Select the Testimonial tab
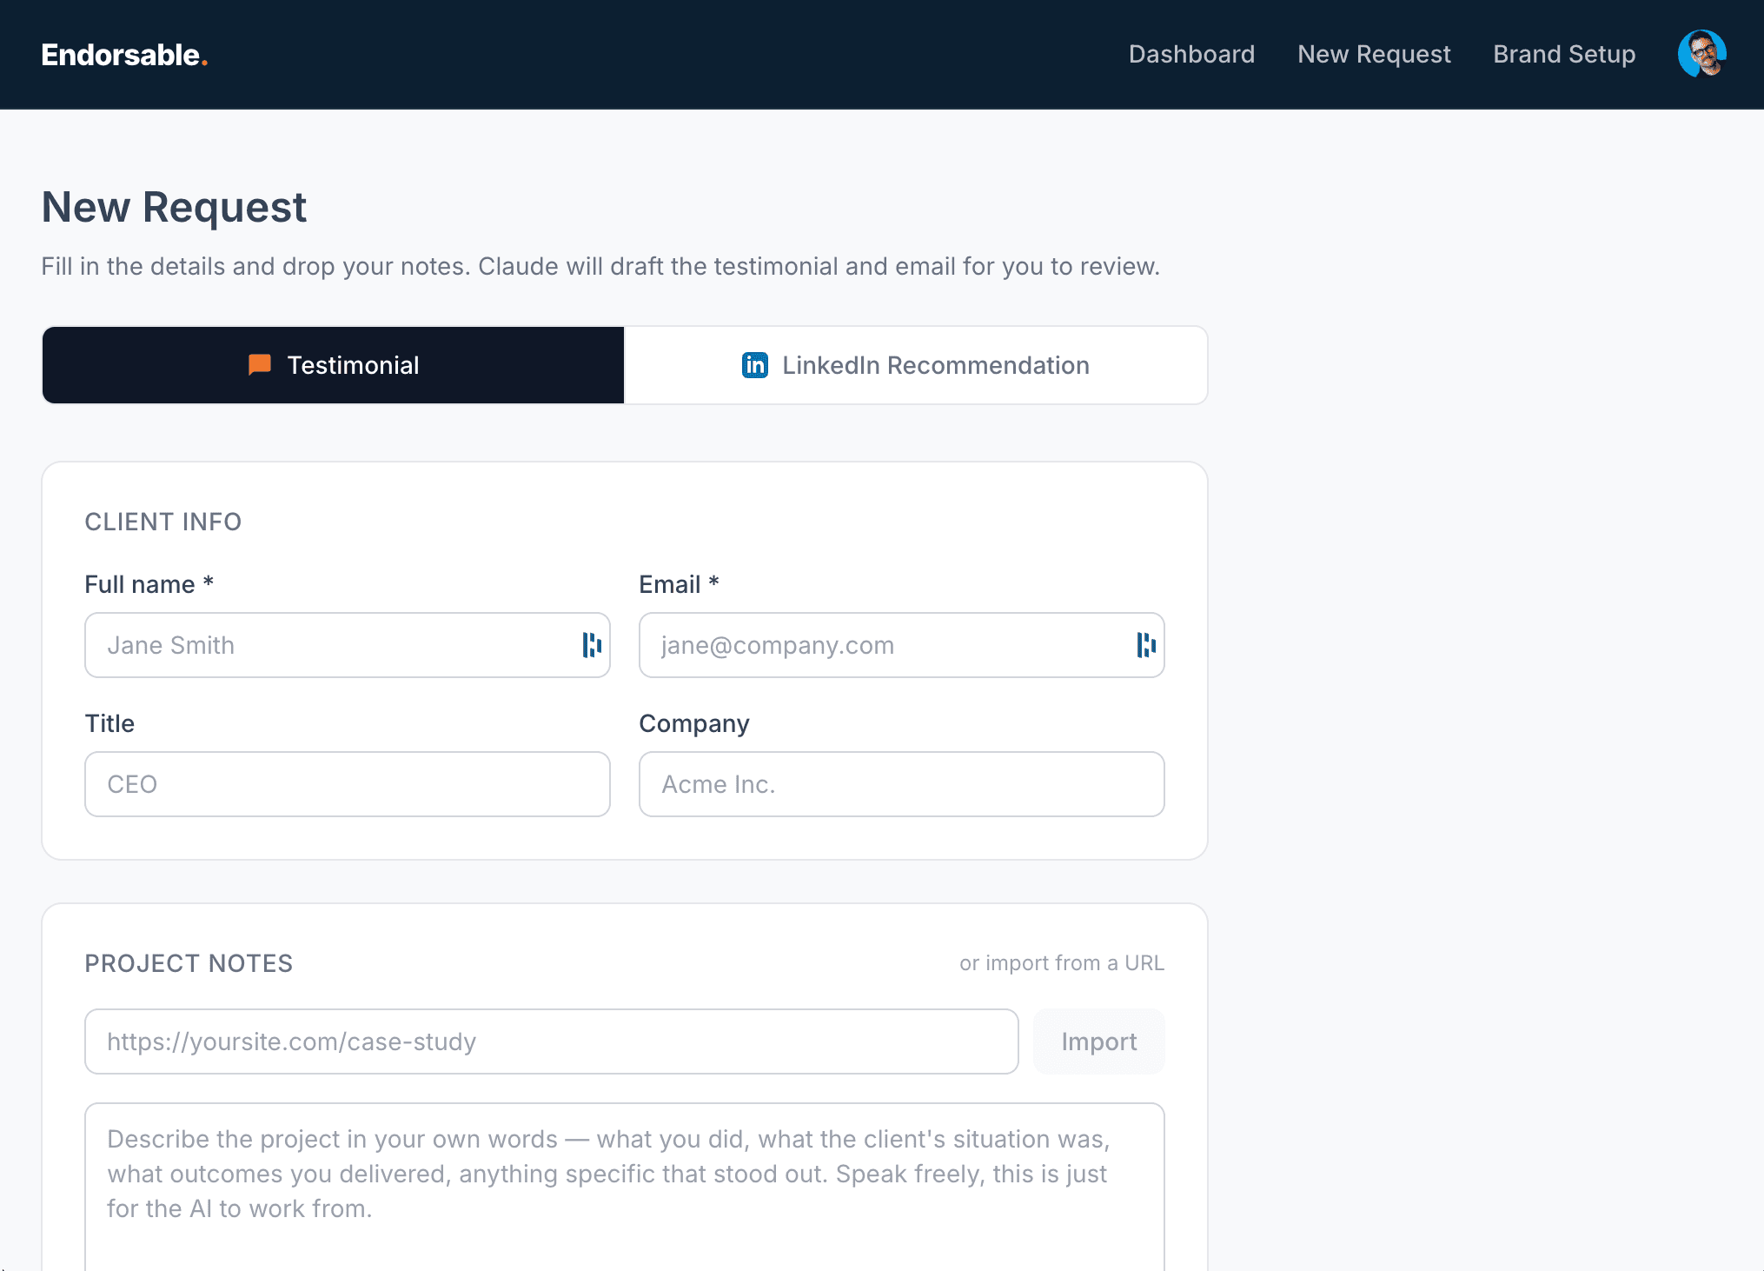Image resolution: width=1764 pixels, height=1271 pixels. (334, 365)
